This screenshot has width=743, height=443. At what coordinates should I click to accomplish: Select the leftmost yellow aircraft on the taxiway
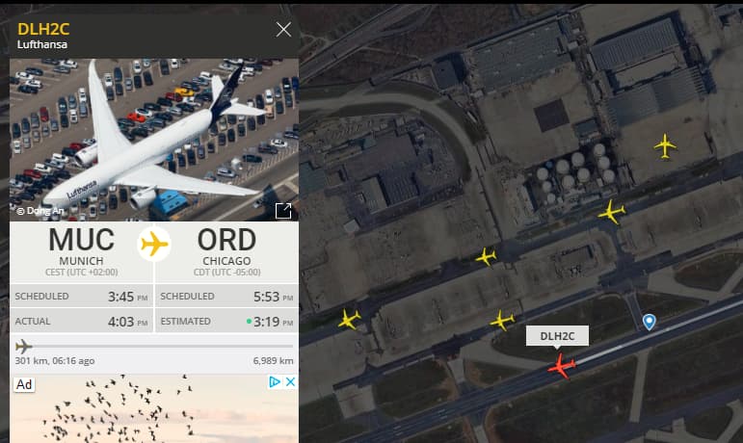pyautogui.click(x=350, y=319)
